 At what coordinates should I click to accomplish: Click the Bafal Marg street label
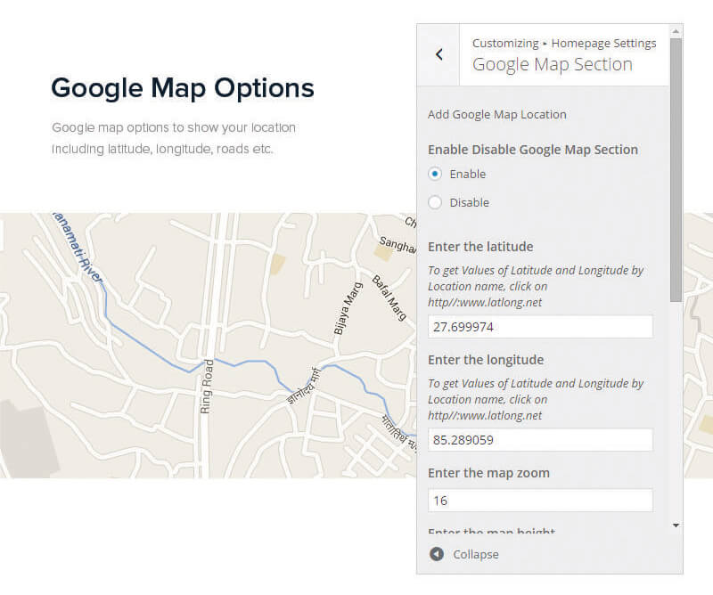[389, 297]
